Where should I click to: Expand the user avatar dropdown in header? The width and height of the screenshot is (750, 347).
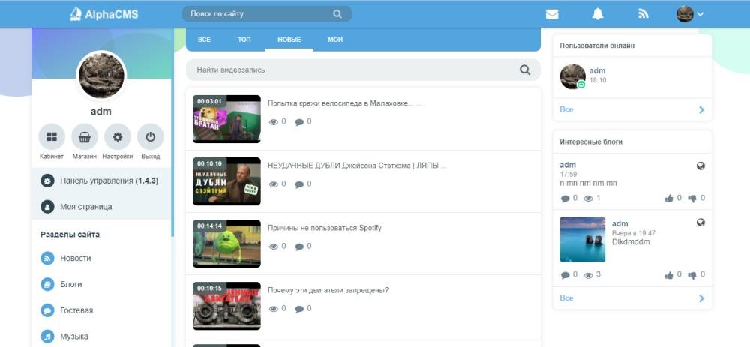(x=690, y=13)
